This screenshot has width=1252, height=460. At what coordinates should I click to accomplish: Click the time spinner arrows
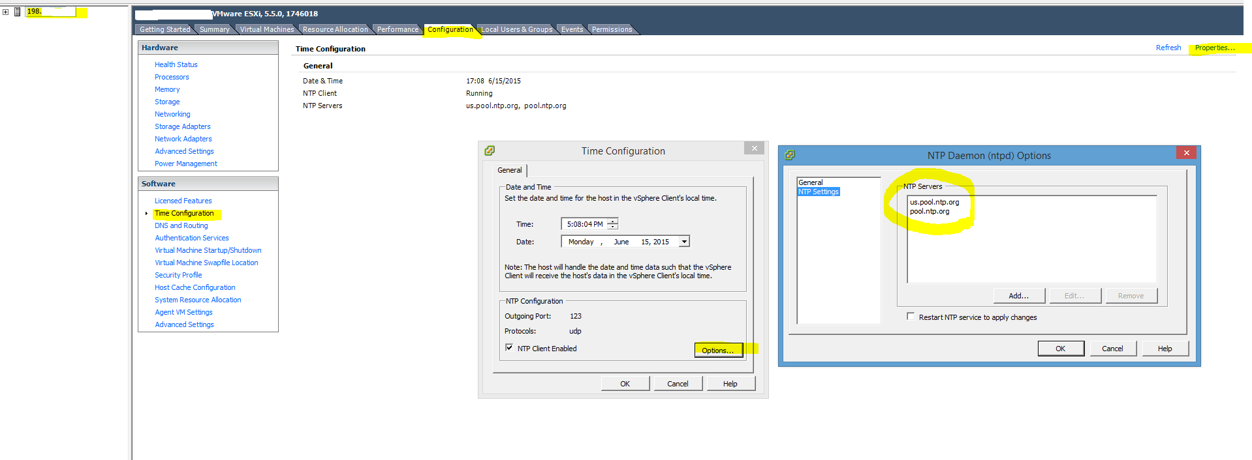tap(612, 224)
